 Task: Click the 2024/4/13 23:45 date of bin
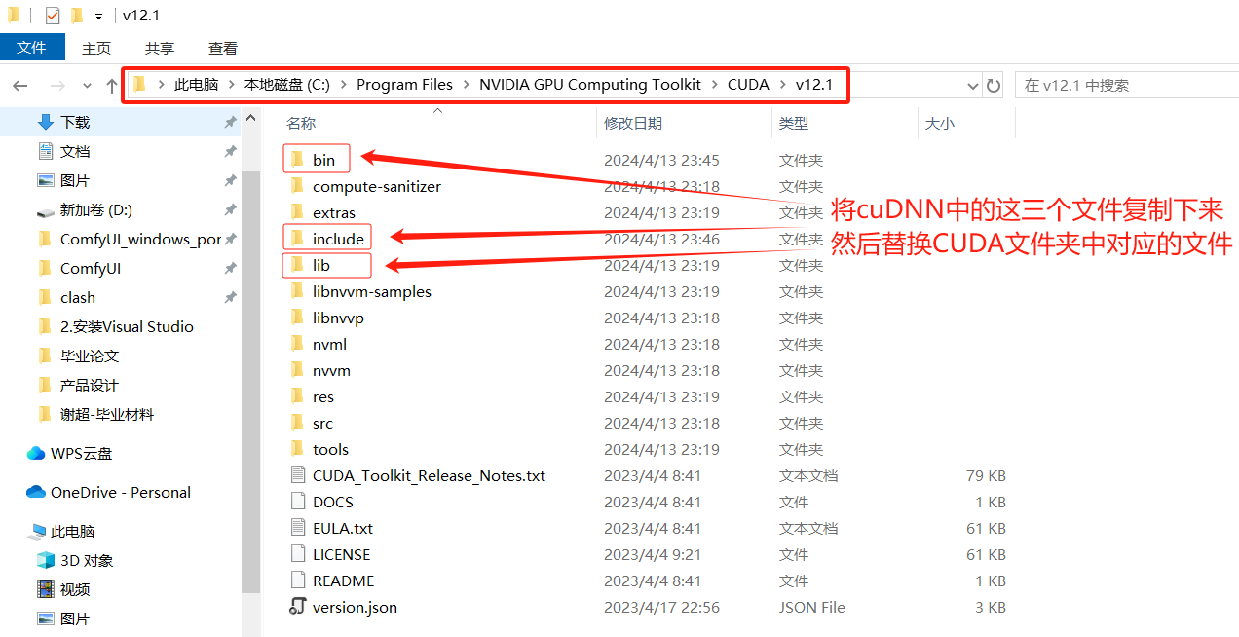(x=661, y=160)
